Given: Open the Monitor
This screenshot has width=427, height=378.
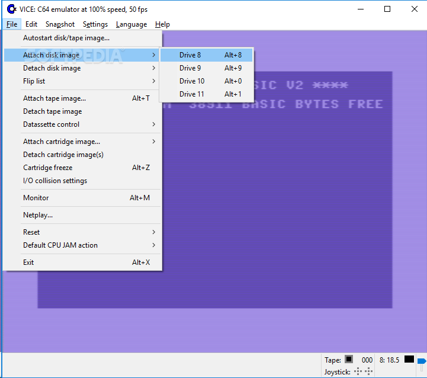Looking at the screenshot, I should click(83, 198).
